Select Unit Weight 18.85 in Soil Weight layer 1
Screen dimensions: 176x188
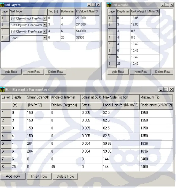point(145,18)
